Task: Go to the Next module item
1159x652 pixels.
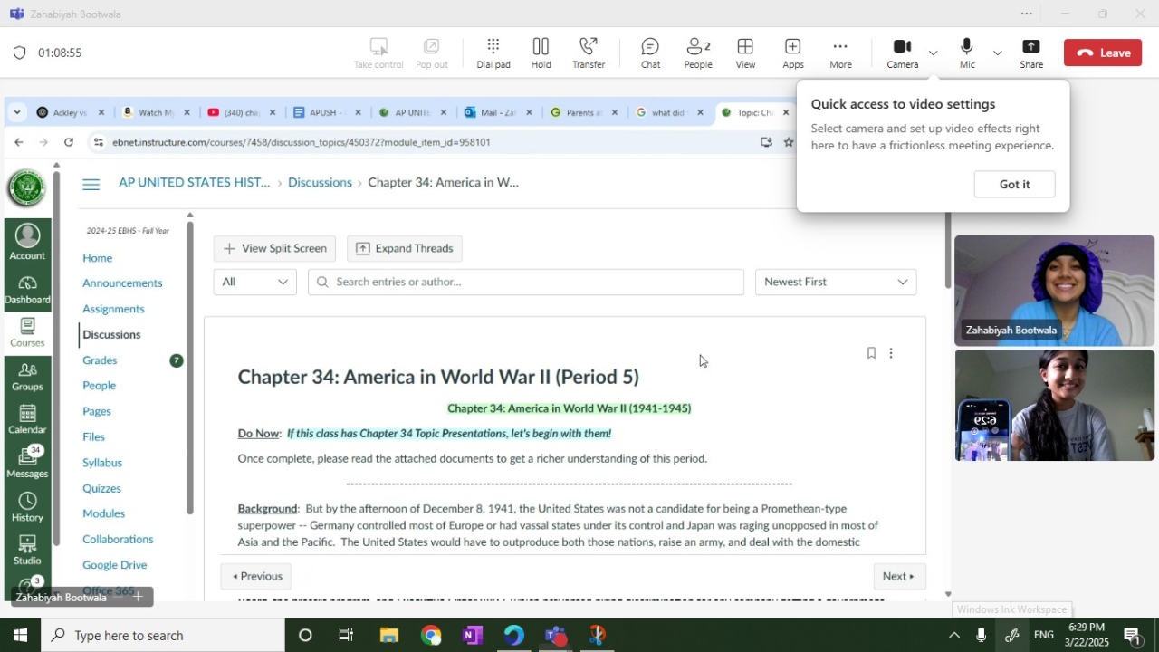Action: point(898,576)
